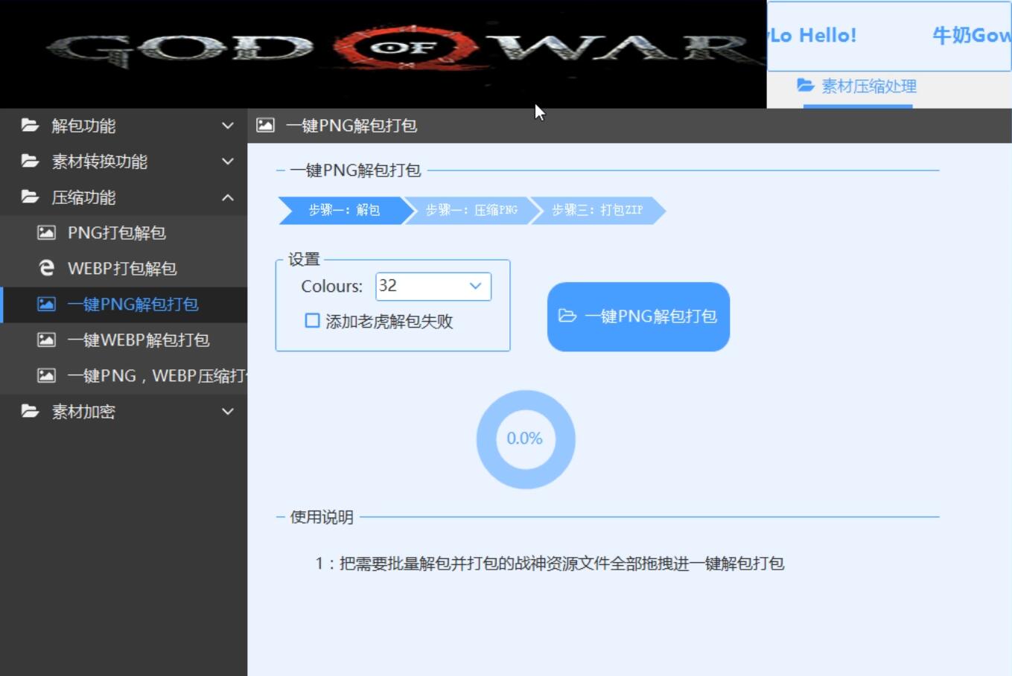The image size is (1012, 676).
Task: Expand the 素材转换功能 menu chevron
Action: click(x=228, y=162)
